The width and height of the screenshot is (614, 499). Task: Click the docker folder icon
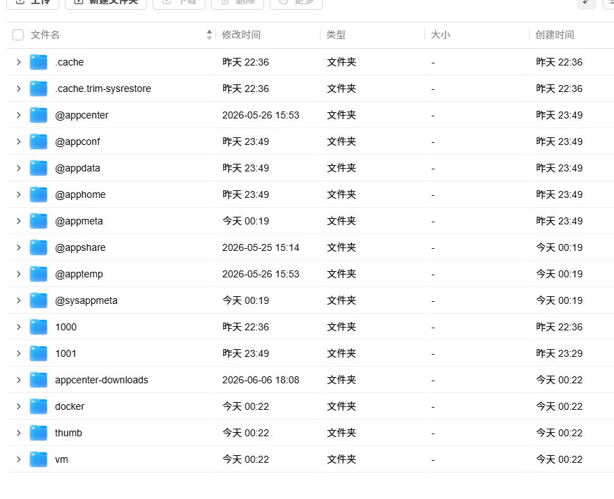(38, 406)
